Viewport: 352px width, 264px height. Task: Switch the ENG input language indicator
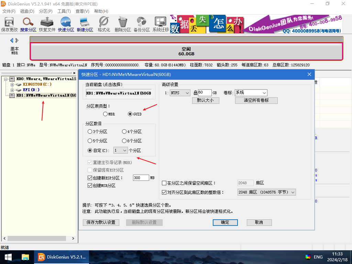pos(318,257)
